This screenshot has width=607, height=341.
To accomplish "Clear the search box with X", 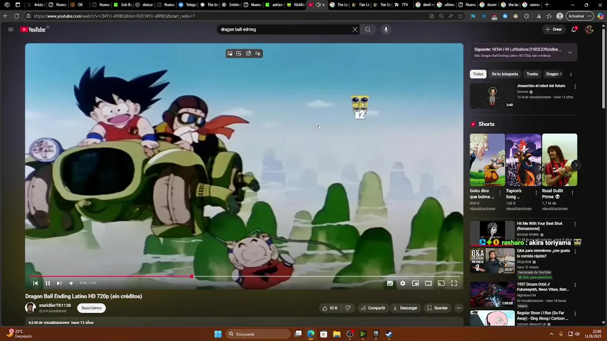I will pyautogui.click(x=355, y=29).
